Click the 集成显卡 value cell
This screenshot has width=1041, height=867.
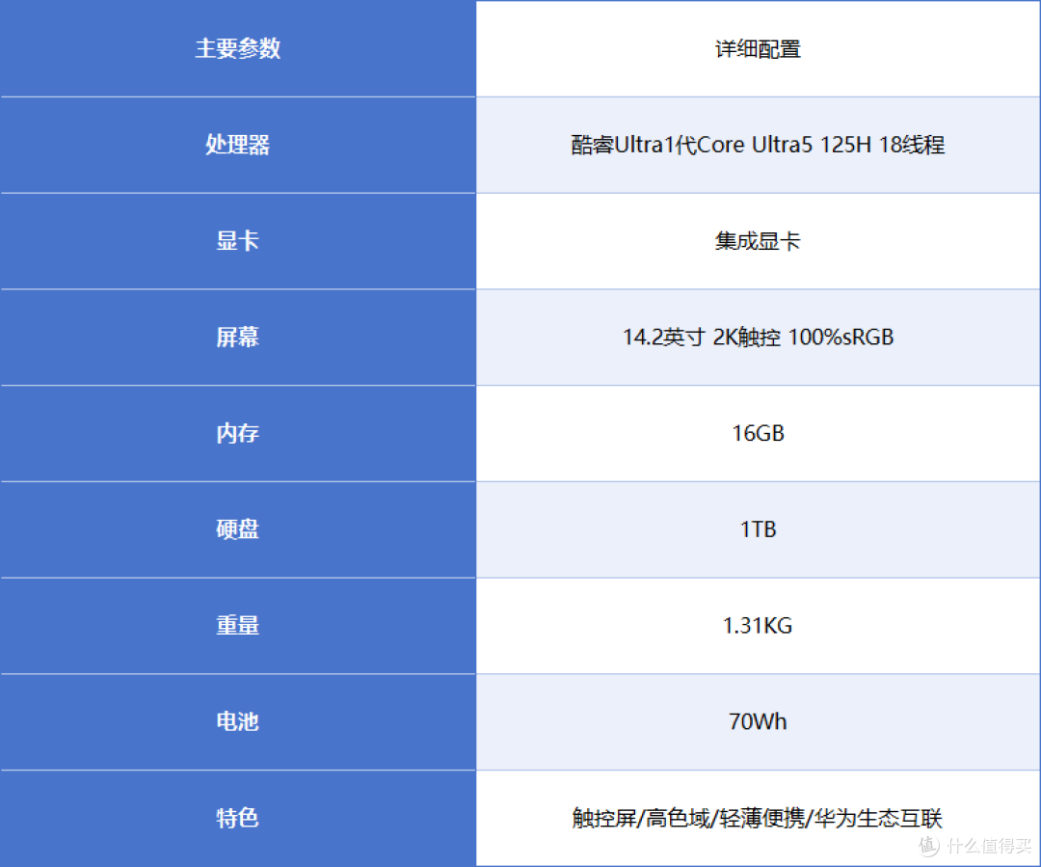click(758, 241)
